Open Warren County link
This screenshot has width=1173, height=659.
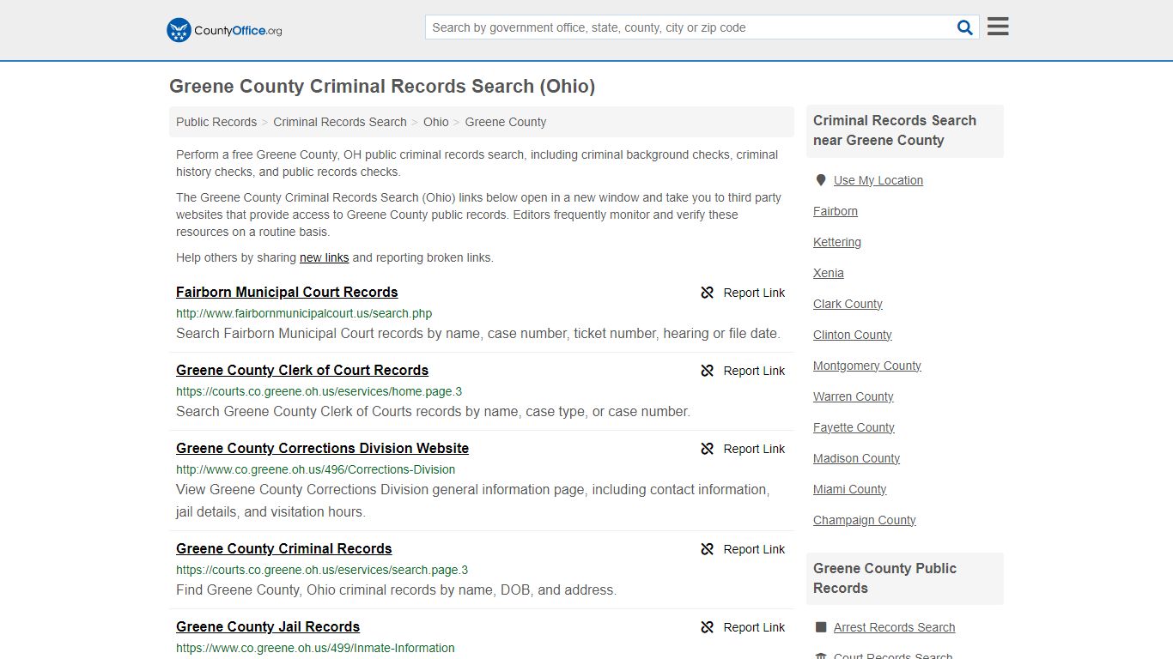pyautogui.click(x=854, y=396)
